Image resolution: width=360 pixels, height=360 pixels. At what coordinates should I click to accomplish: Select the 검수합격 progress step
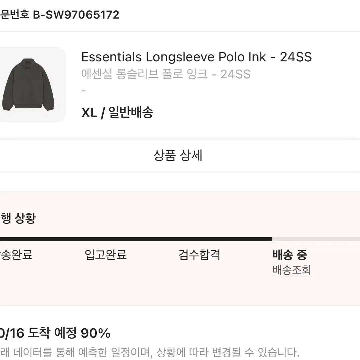pyautogui.click(x=199, y=255)
